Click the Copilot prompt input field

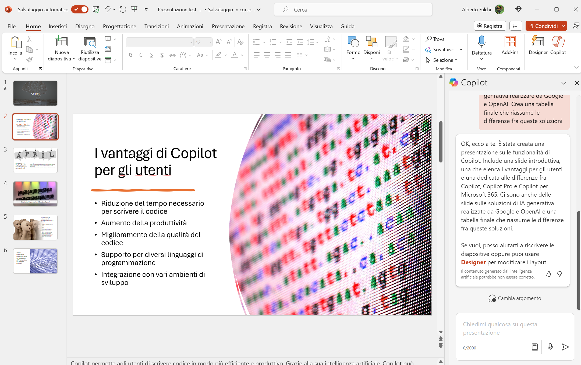(x=515, y=328)
